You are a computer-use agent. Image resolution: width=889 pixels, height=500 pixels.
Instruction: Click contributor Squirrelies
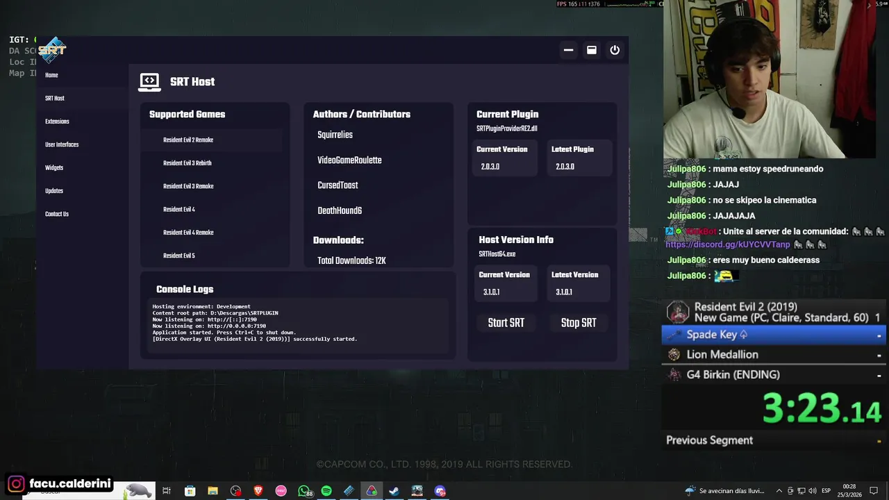pyautogui.click(x=335, y=135)
